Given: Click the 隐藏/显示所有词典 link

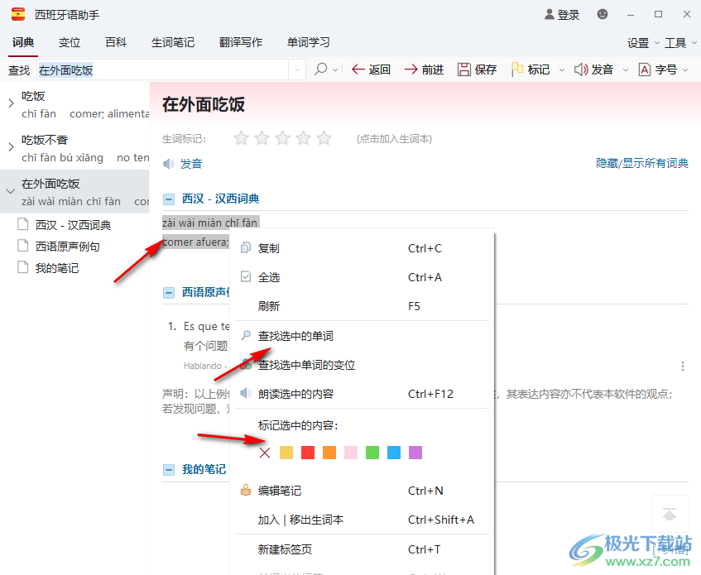Looking at the screenshot, I should (642, 163).
